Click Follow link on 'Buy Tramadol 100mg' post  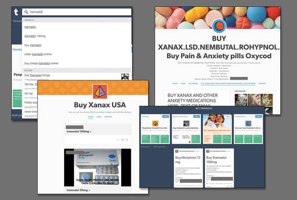tap(228, 151)
